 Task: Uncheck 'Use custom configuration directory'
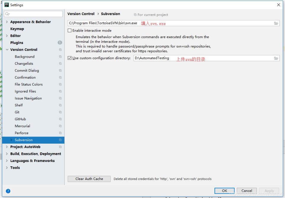click(69, 58)
